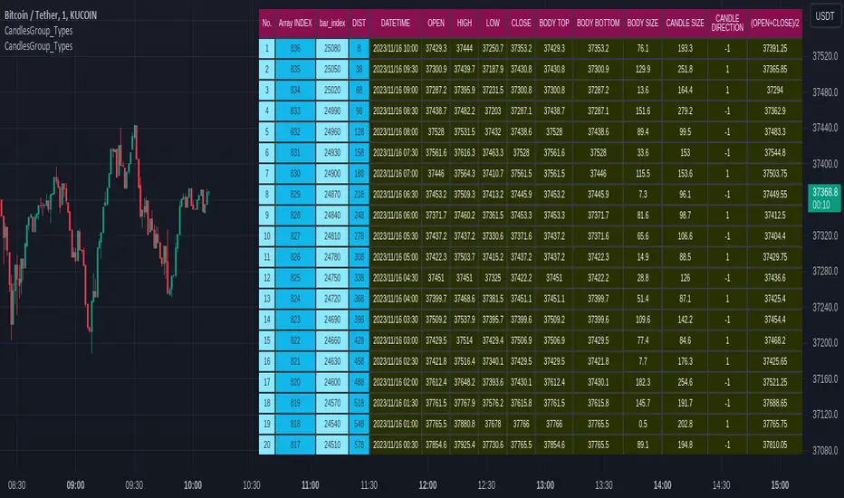Click the CANDLE DIRECTION column header

coord(725,22)
